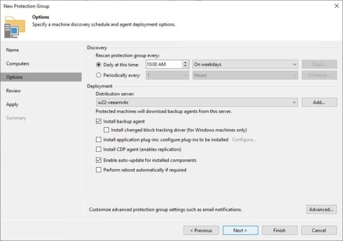343x241 pixels.
Task: Expand the w22-veeamvbr distribution server dropdown
Action: click(197, 102)
